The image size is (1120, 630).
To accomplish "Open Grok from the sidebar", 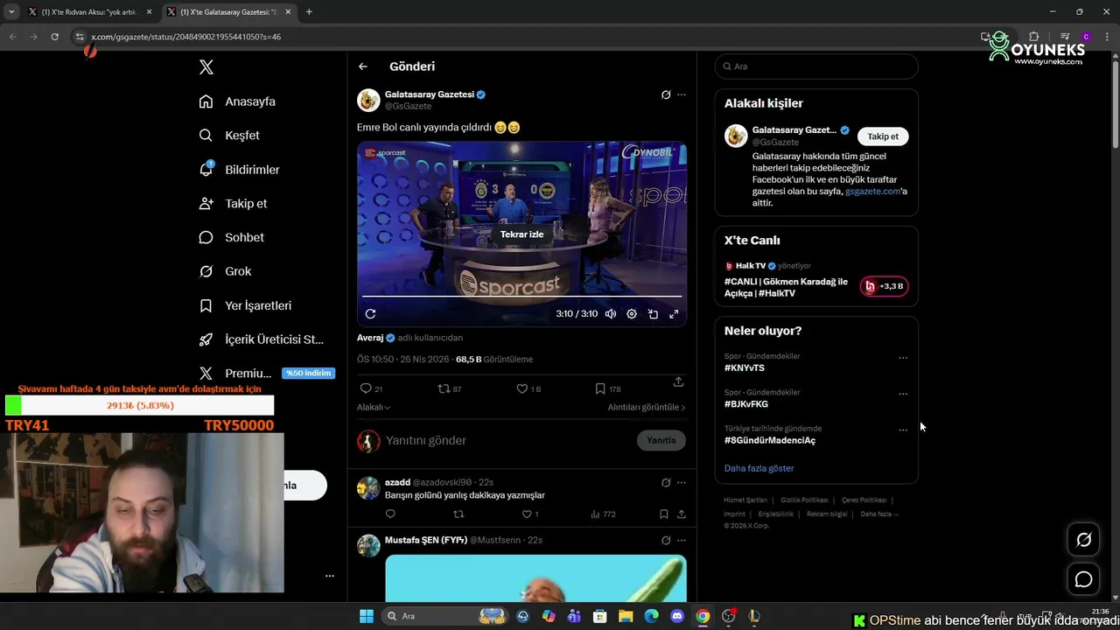I will point(225,271).
